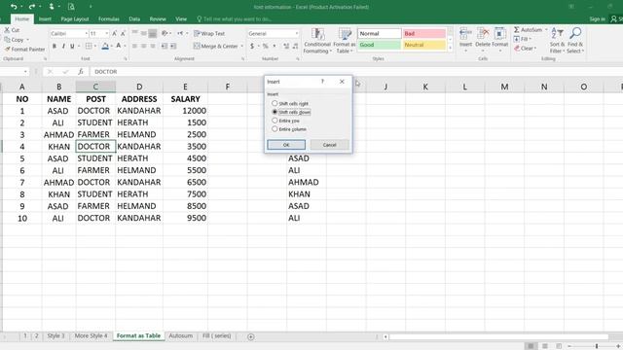Click the Insert dialog help question mark
Image resolution: width=623 pixels, height=350 pixels.
coord(322,82)
